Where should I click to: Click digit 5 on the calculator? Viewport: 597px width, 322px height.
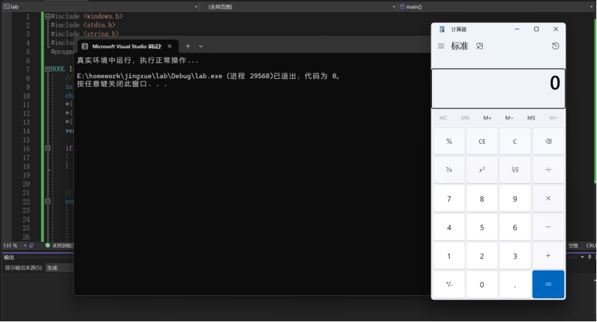[x=482, y=227]
